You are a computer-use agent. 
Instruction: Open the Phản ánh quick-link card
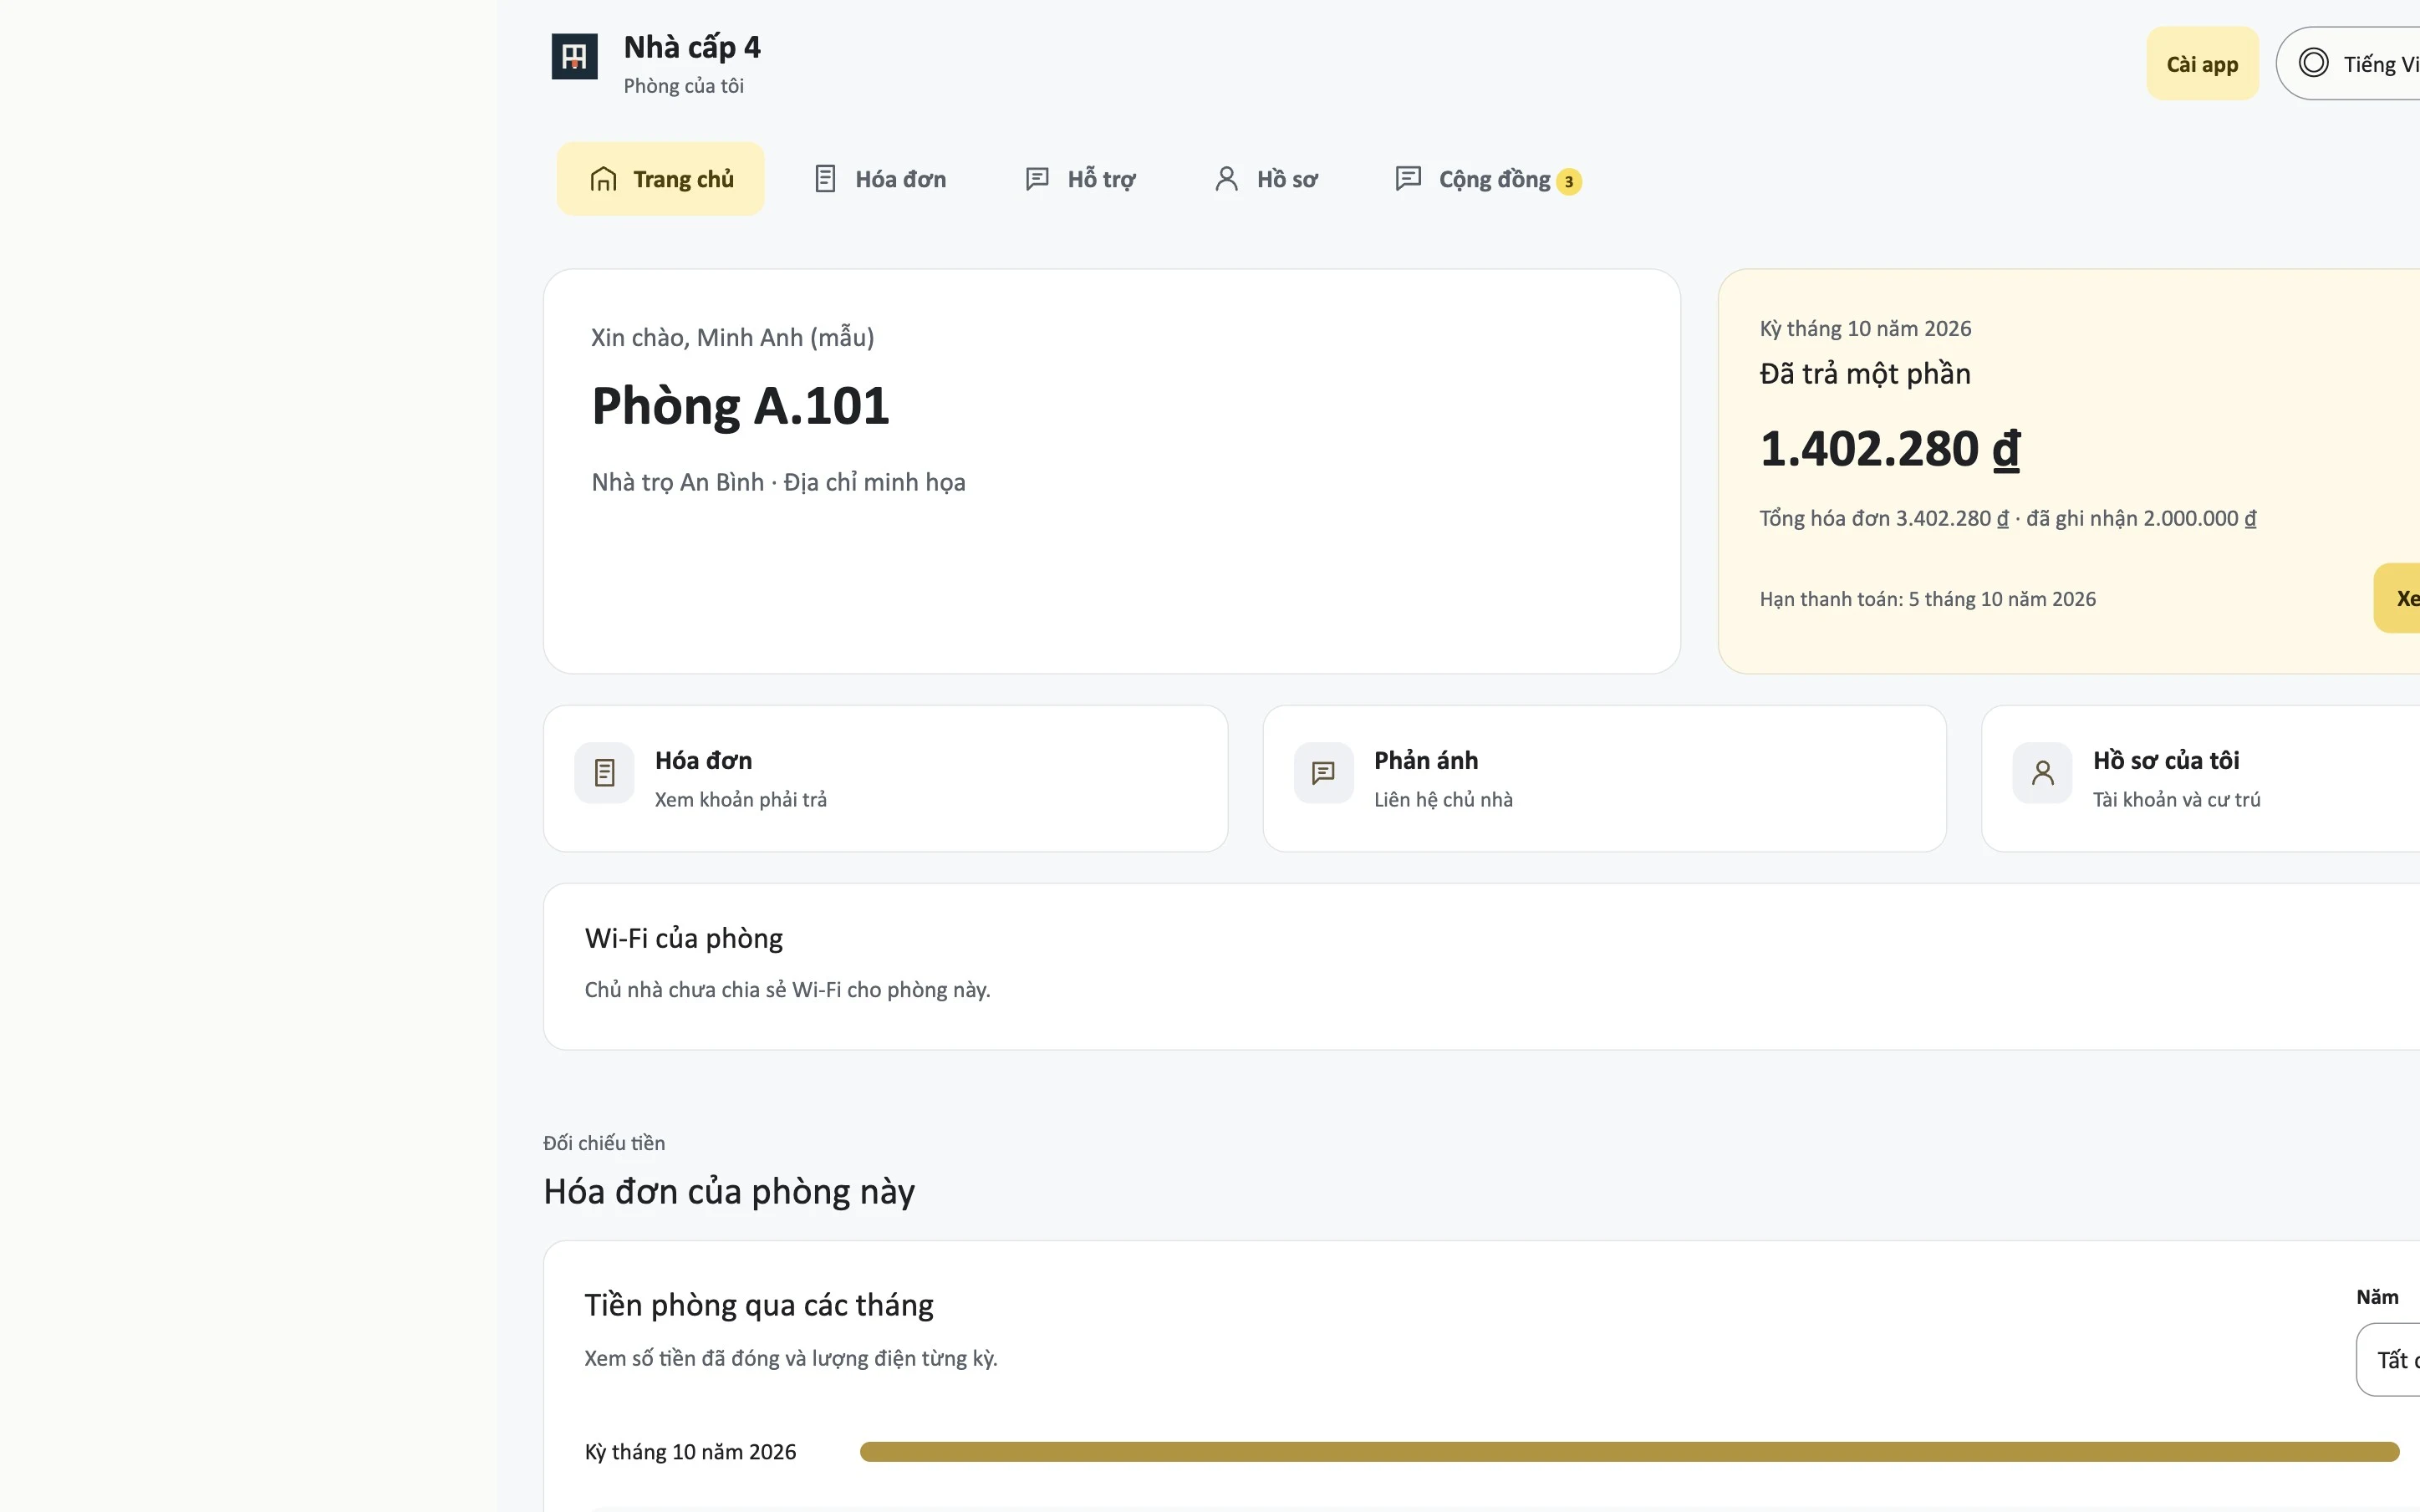1604,779
